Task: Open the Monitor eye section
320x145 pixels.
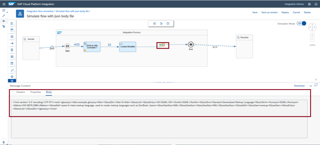Action: tap(3, 21)
